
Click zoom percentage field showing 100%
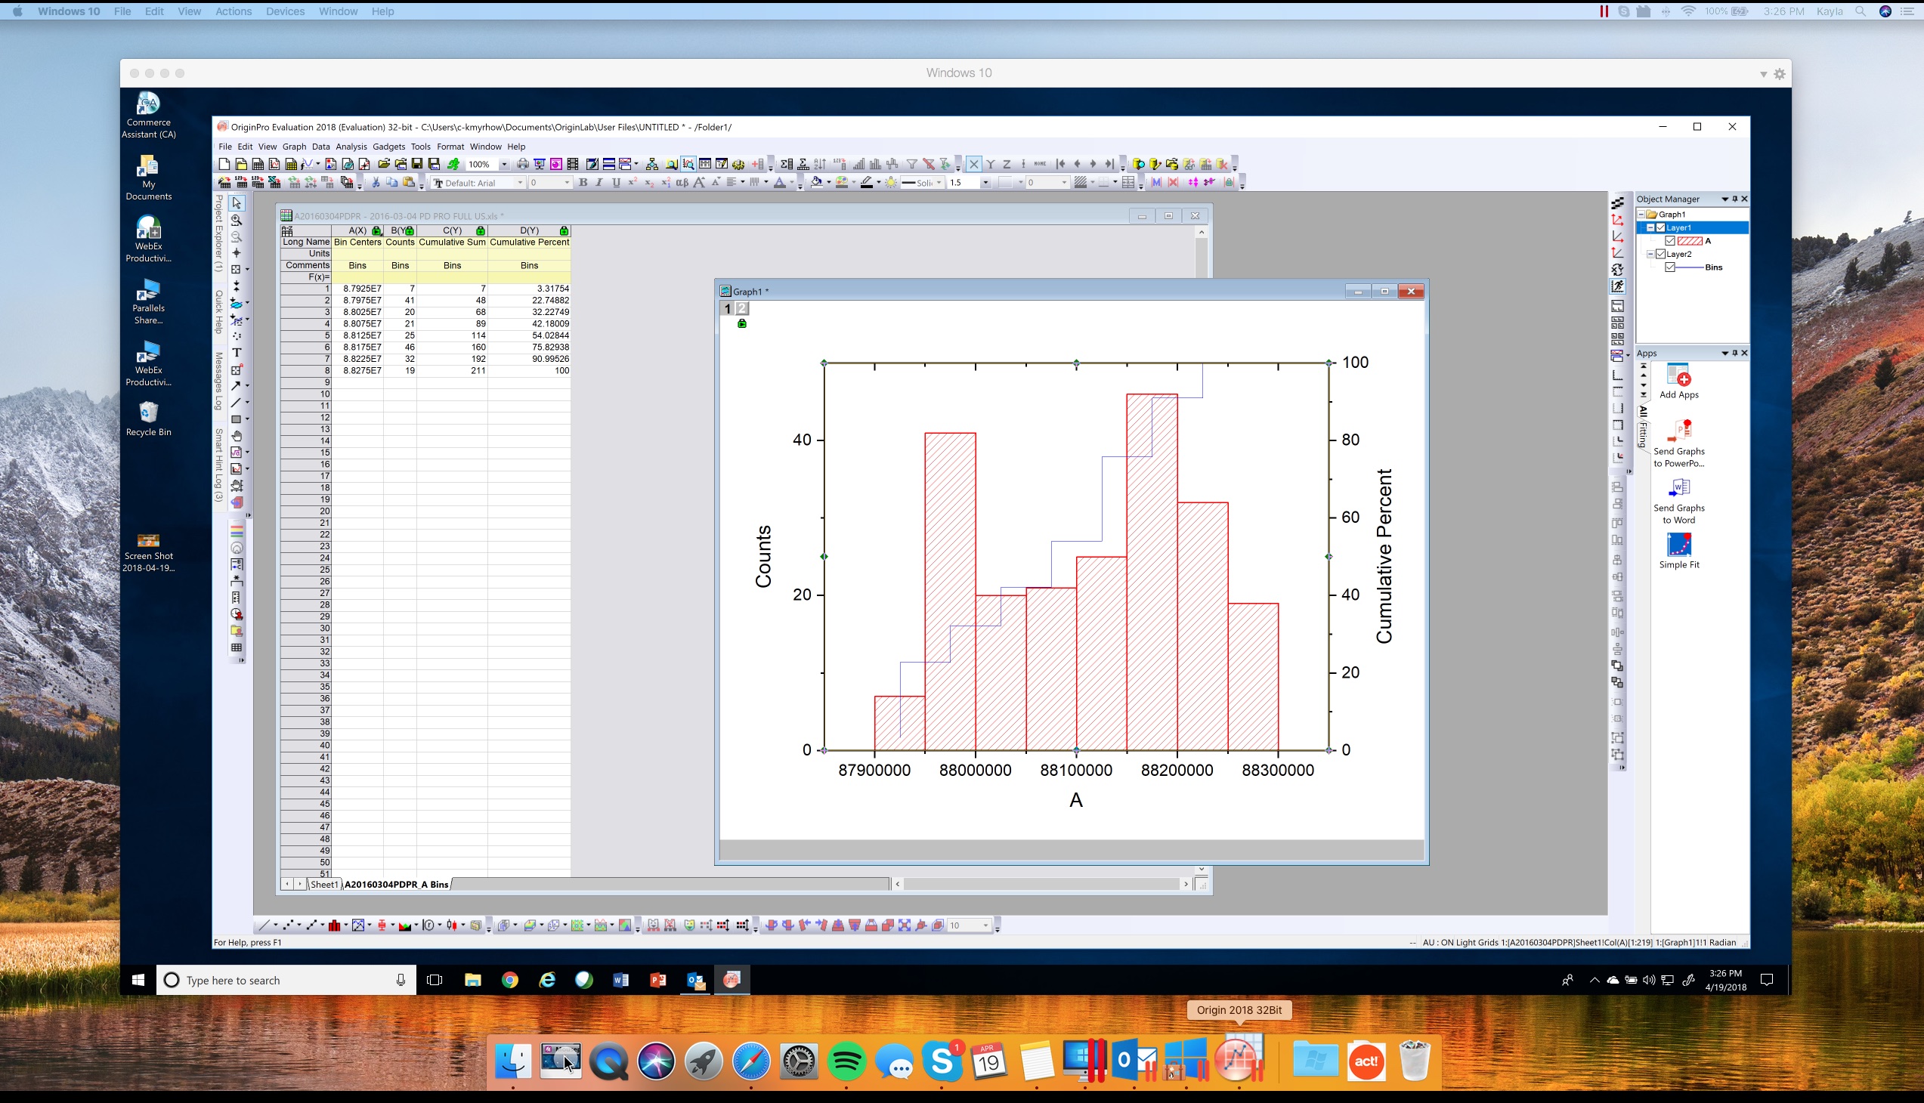480,164
